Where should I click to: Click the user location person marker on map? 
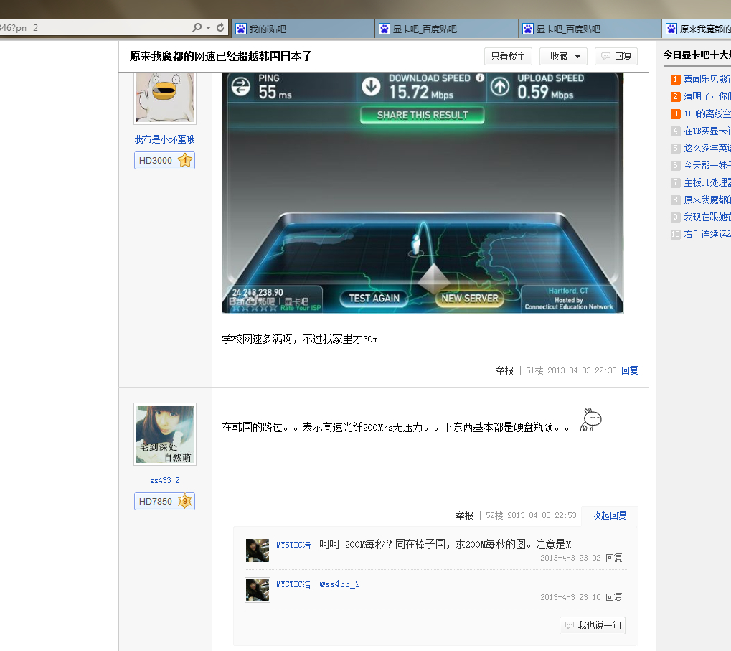point(416,245)
